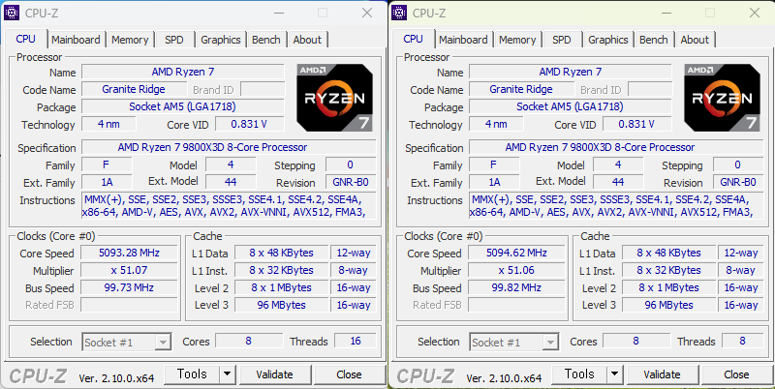
Task: Click Core Speed value 5094.62 MHz
Action: point(516,254)
